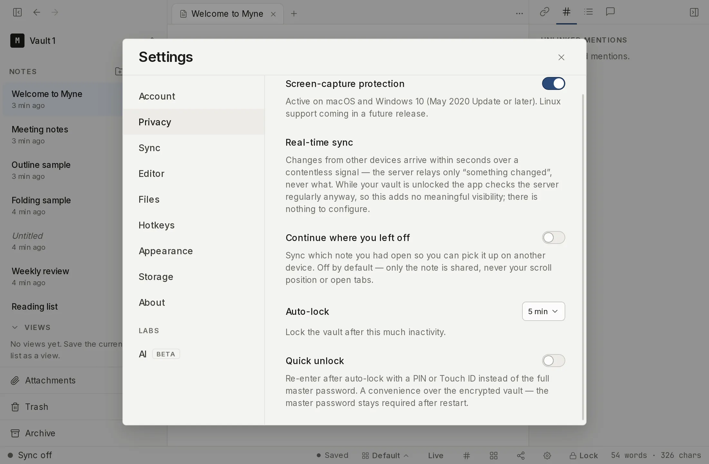Screen dimensions: 709x464
Task: Show the backlinks link icon panel
Action: point(544,12)
